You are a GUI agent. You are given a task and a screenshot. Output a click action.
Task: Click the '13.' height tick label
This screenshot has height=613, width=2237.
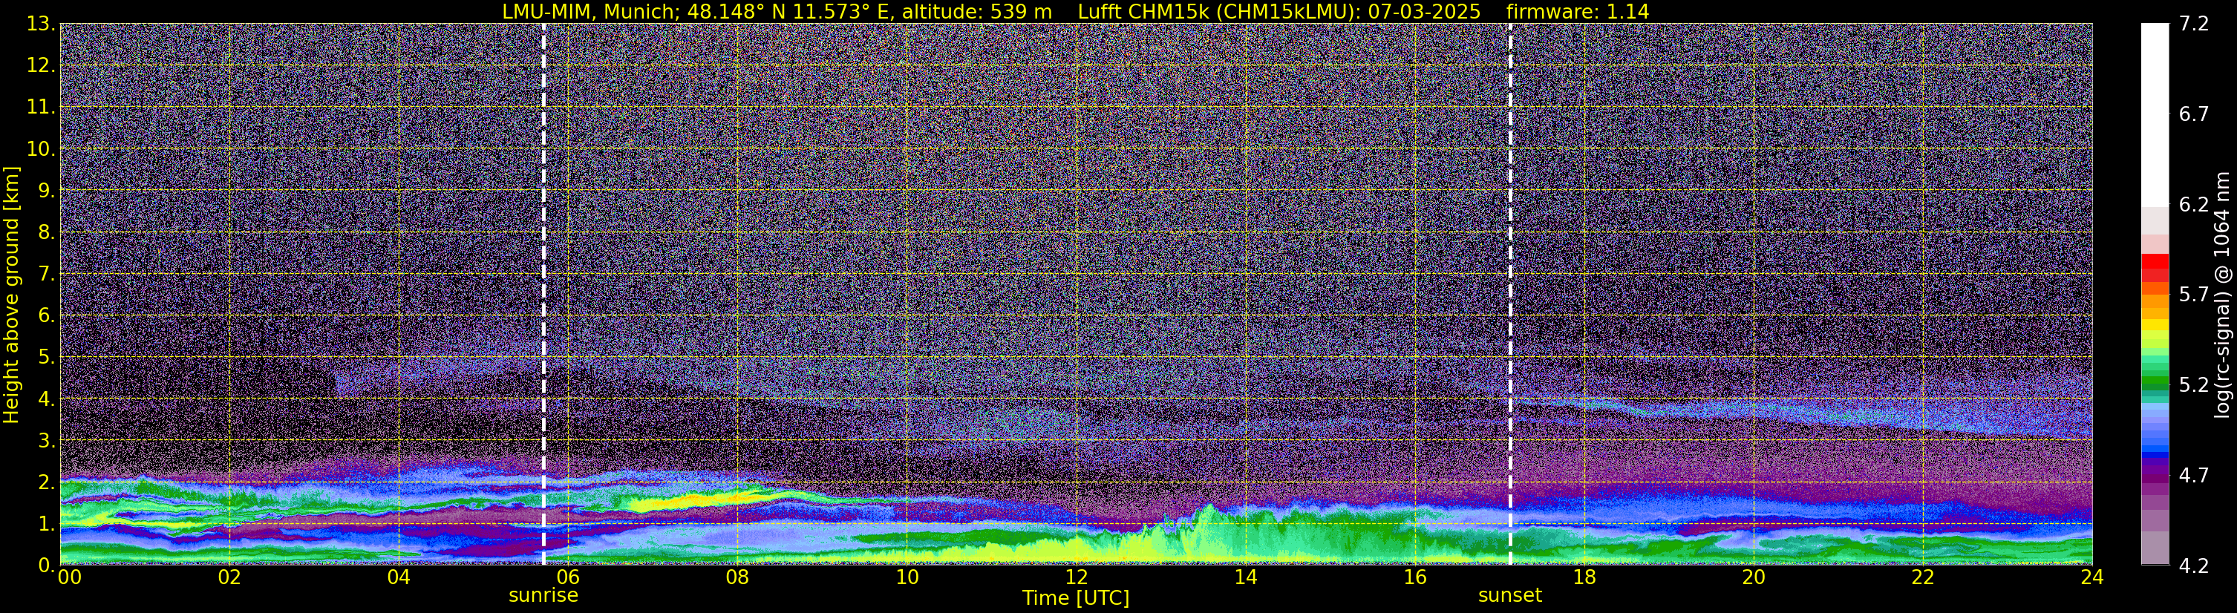point(41,24)
